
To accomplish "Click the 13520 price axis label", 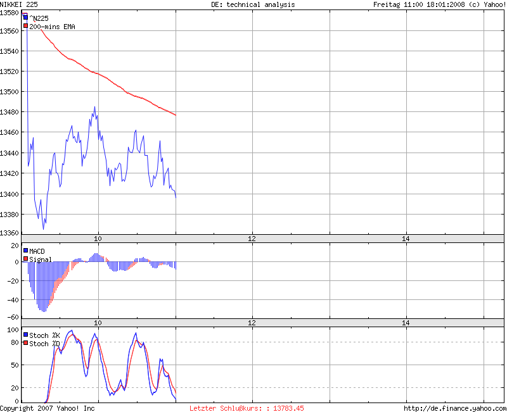I will click(10, 72).
